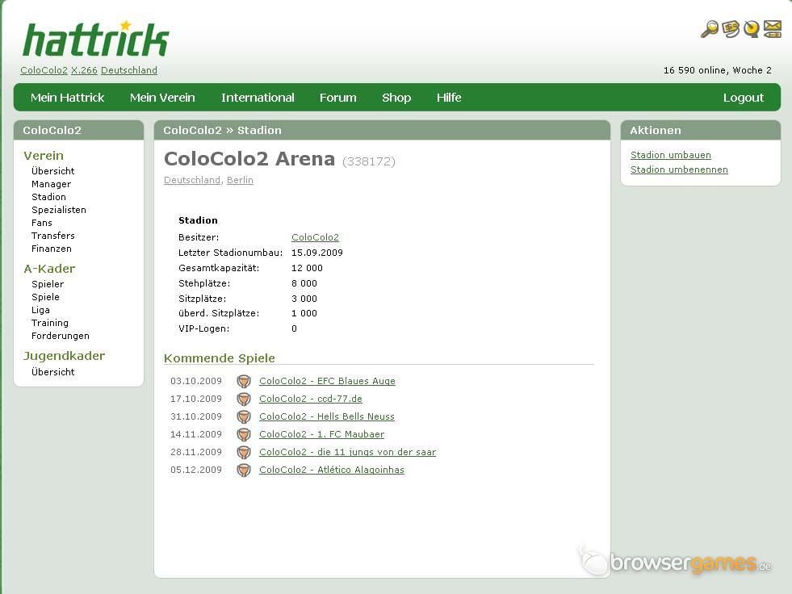792x594 pixels.
Task: Click match icon for die 11 jungs
Action: coord(244,452)
